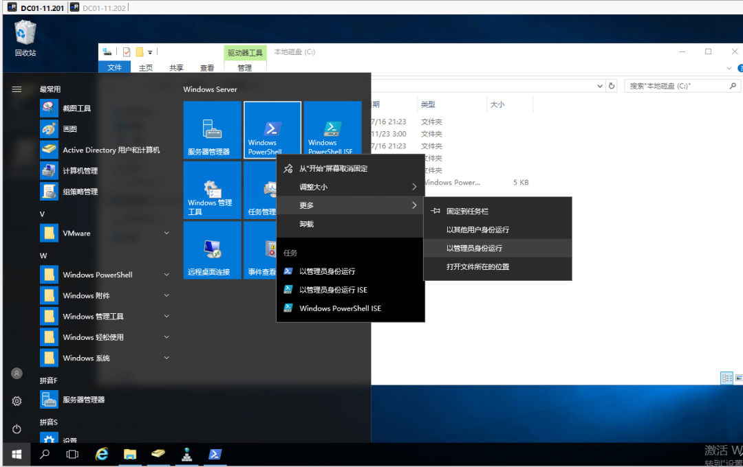
Task: Switch to the 共享 ribbon tab
Action: click(x=176, y=68)
